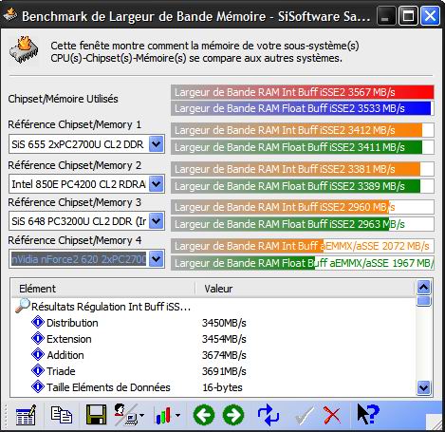Click the Valeur column header
This screenshot has height=432, width=445.
coord(305,289)
